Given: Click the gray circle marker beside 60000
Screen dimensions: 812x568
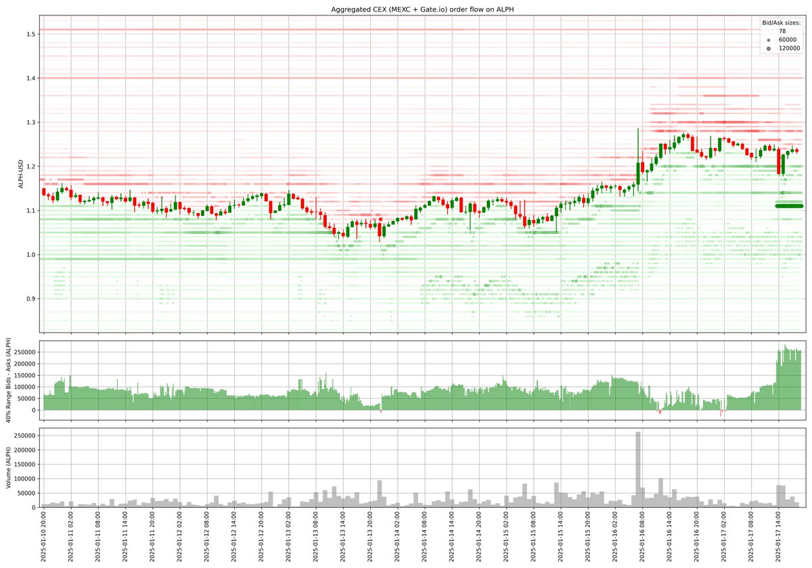Looking at the screenshot, I should point(769,40).
